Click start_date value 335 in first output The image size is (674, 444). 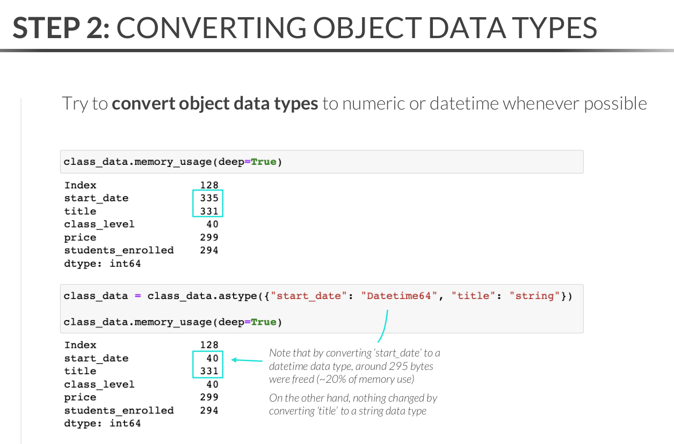pos(209,198)
